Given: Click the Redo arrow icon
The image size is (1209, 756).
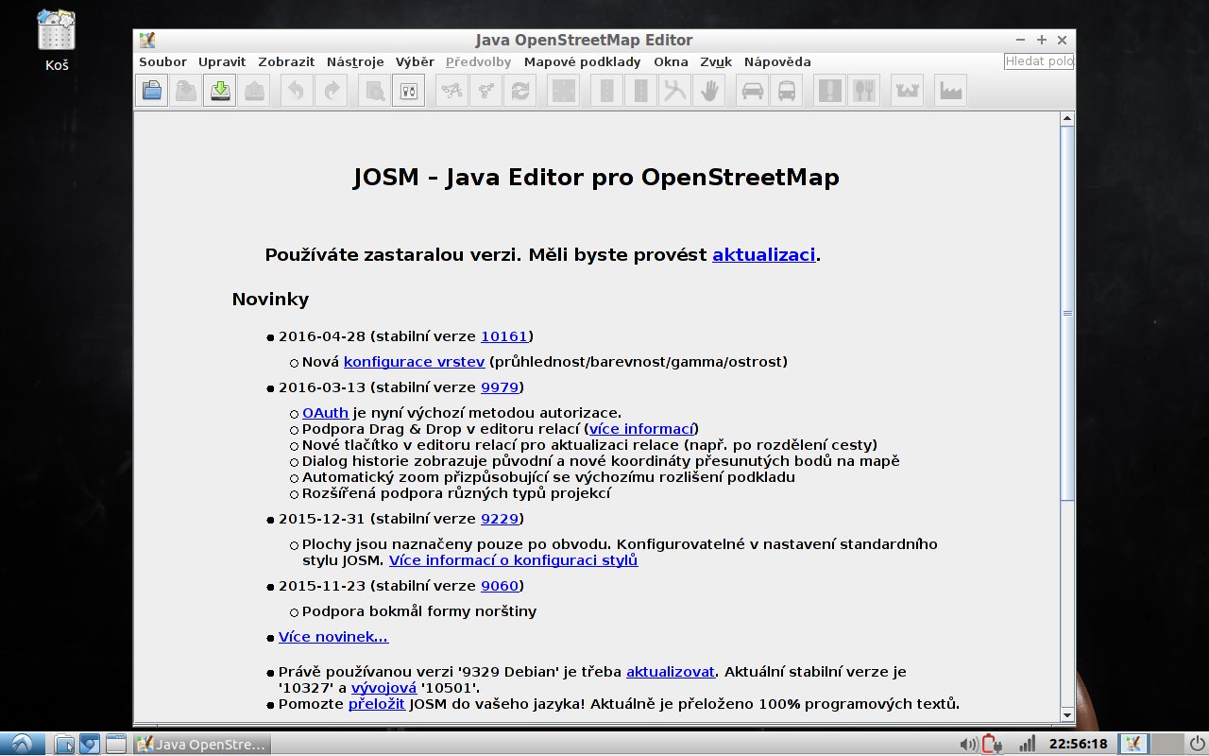Looking at the screenshot, I should 331,91.
